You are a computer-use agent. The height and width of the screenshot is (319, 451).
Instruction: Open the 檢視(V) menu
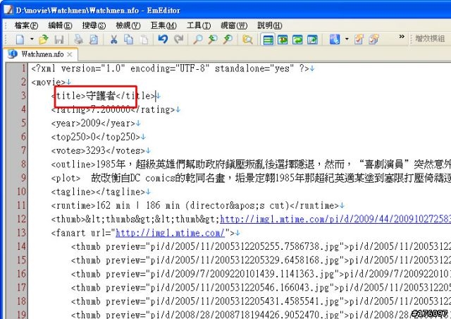(128, 25)
